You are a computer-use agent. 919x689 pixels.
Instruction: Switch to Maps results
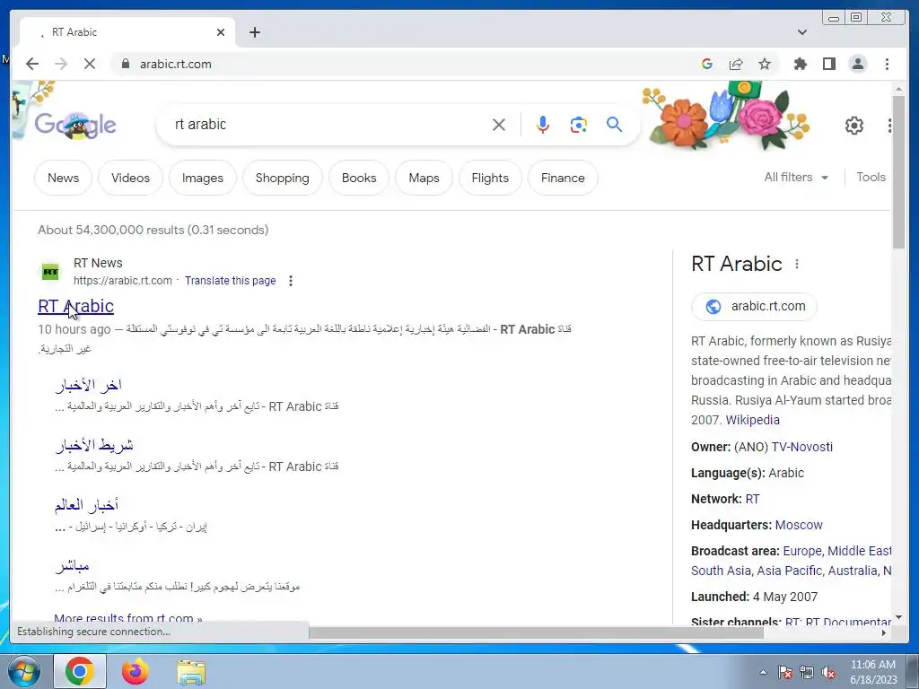coord(424,178)
